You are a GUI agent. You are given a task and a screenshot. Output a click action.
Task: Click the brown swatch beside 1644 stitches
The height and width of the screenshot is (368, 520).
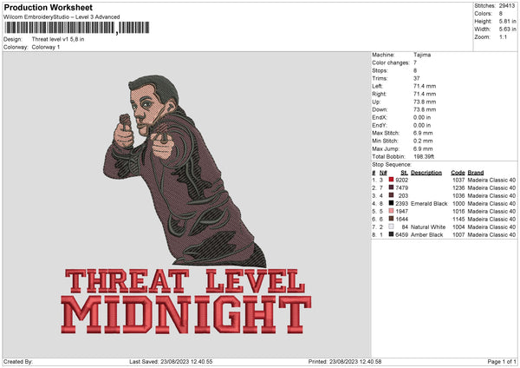[391, 219]
